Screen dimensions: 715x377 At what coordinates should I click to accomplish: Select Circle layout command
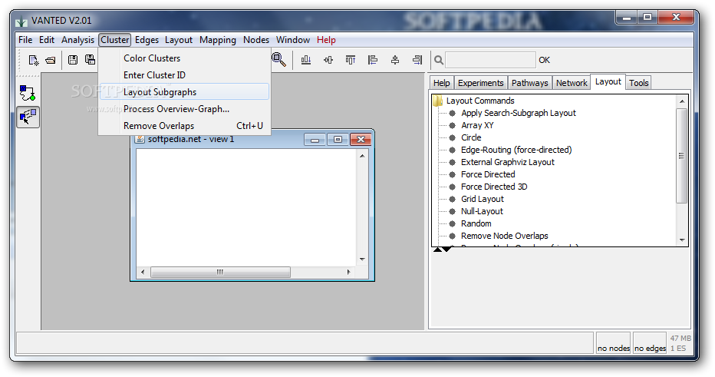pyautogui.click(x=471, y=138)
